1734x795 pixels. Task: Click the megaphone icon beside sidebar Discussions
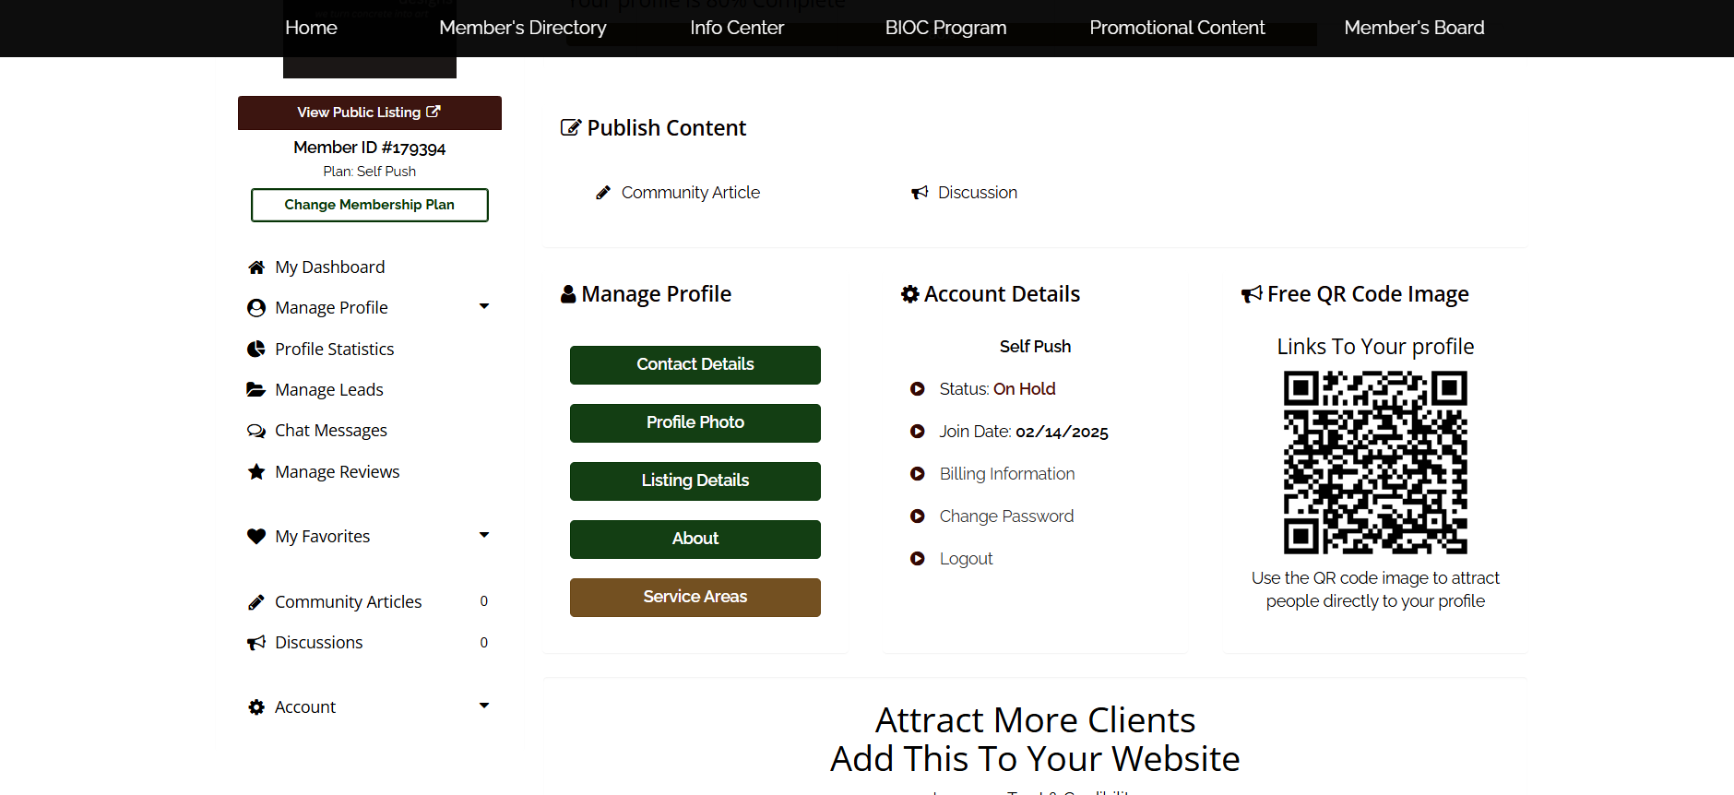[256, 643]
